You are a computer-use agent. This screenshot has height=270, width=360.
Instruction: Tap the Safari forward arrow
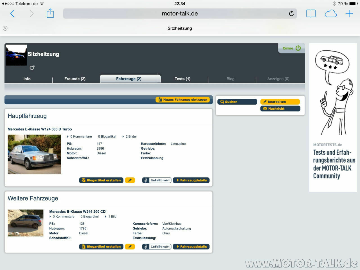31,13
